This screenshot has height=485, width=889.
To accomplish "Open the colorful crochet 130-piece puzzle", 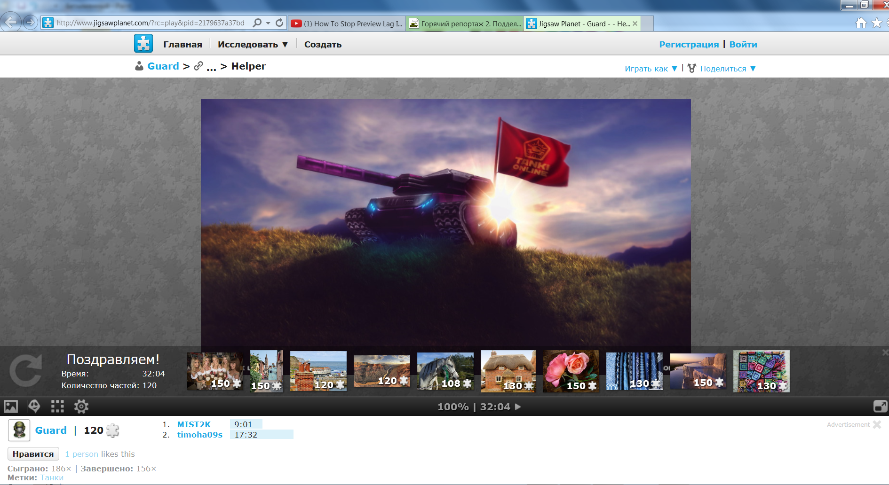I will click(762, 371).
